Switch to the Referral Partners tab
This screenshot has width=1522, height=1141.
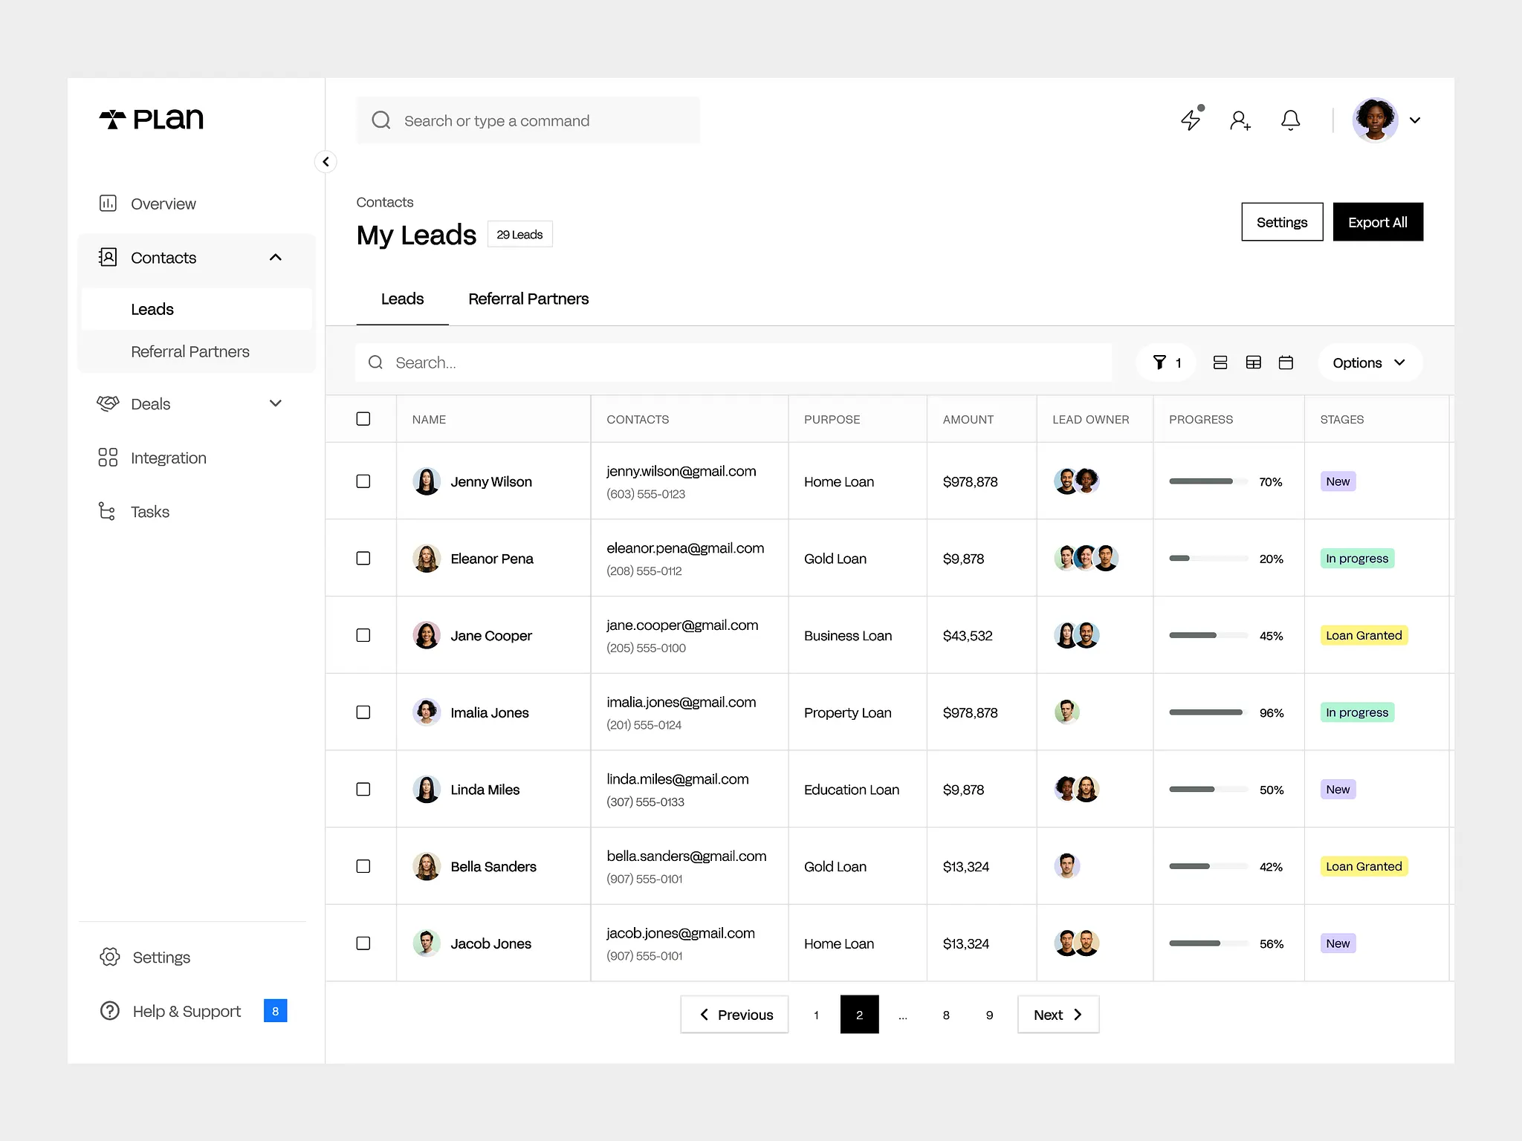[528, 299]
